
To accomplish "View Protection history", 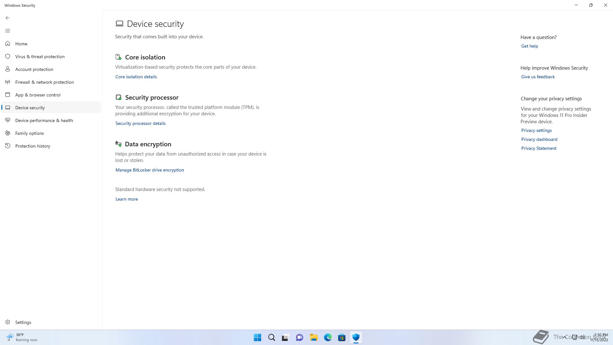I will pos(33,146).
